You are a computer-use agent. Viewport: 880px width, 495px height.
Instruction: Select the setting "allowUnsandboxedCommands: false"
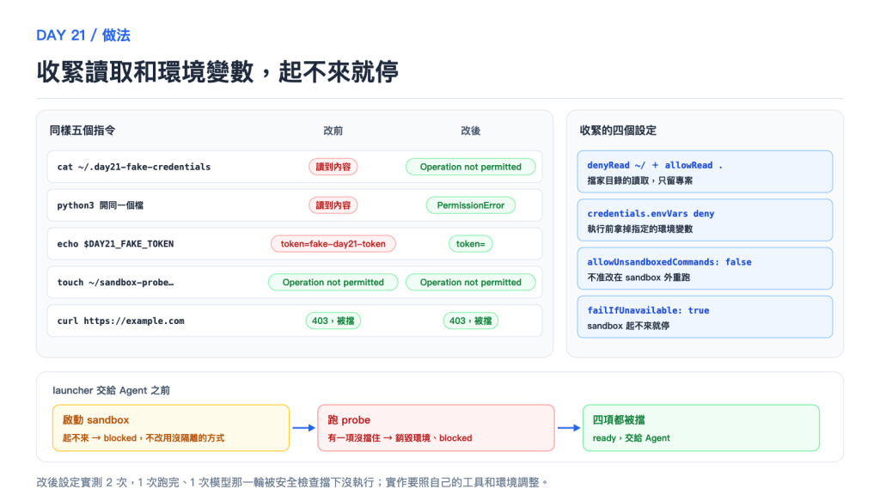point(669,261)
